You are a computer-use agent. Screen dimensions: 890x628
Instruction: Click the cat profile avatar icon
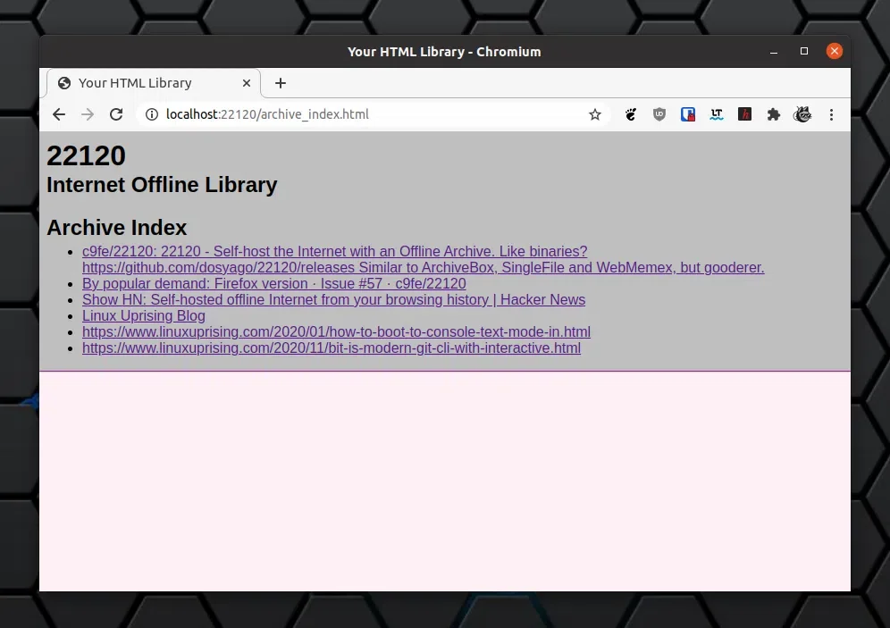[x=802, y=114]
